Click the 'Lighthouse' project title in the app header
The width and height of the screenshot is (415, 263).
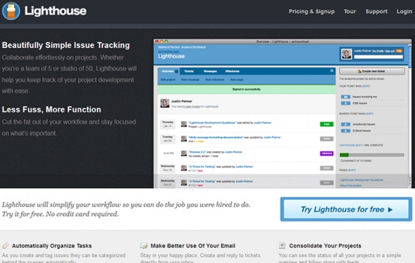[x=171, y=57]
